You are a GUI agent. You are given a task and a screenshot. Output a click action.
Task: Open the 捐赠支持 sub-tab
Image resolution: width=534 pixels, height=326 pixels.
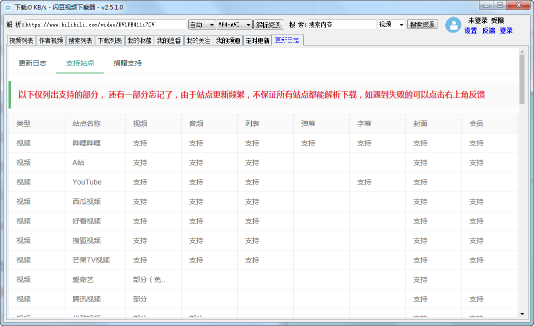click(x=128, y=63)
